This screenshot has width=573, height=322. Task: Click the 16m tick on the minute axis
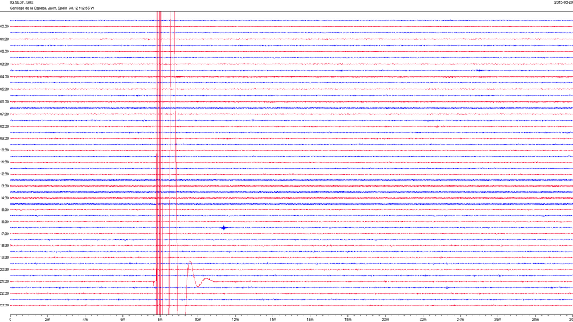tap(310, 320)
